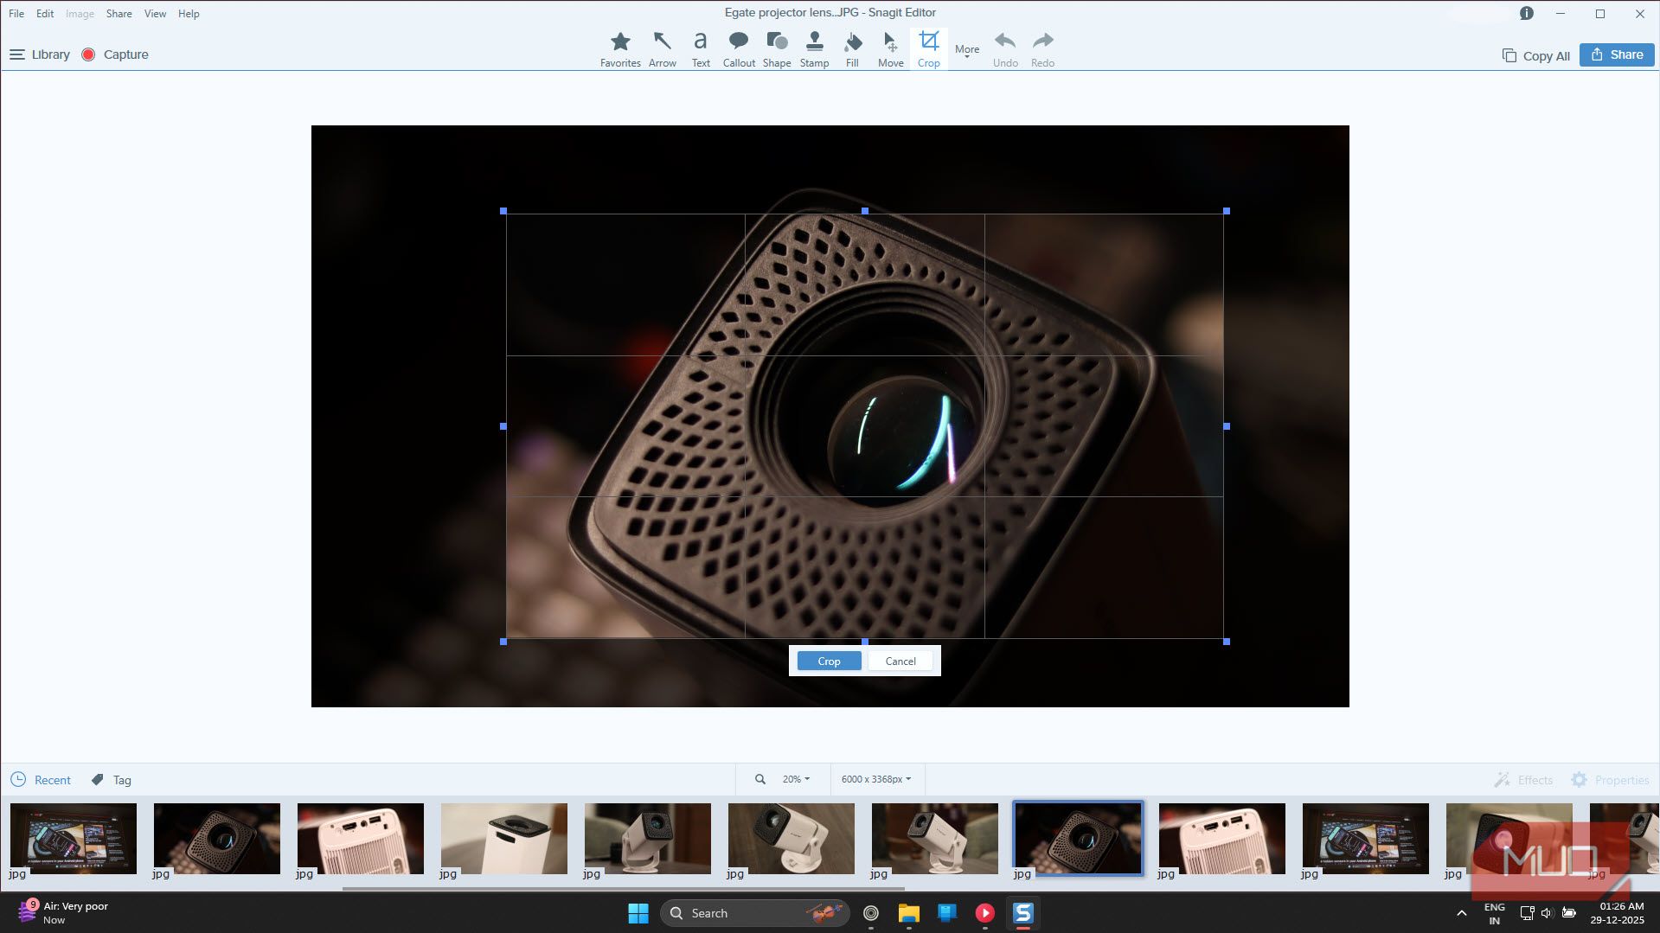
Task: Click the Redo icon
Action: point(1042,49)
